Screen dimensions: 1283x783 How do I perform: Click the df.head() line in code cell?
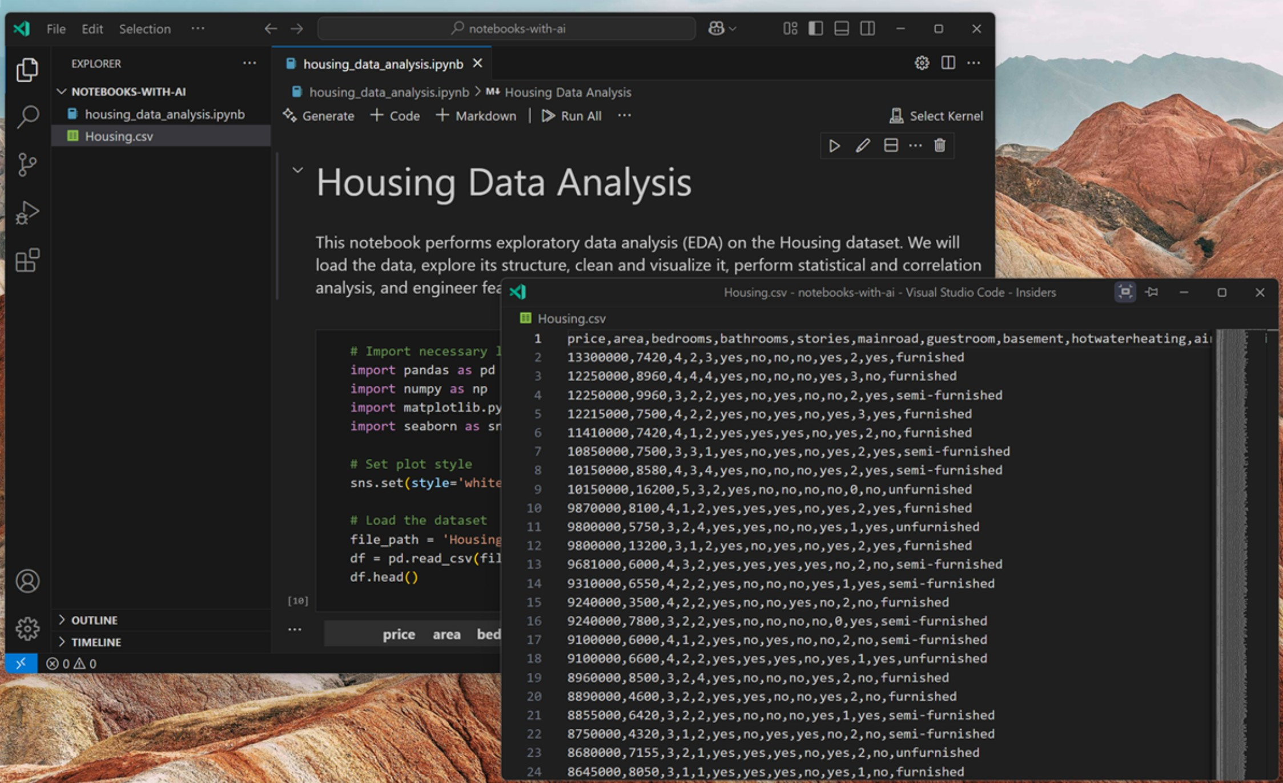click(x=384, y=577)
